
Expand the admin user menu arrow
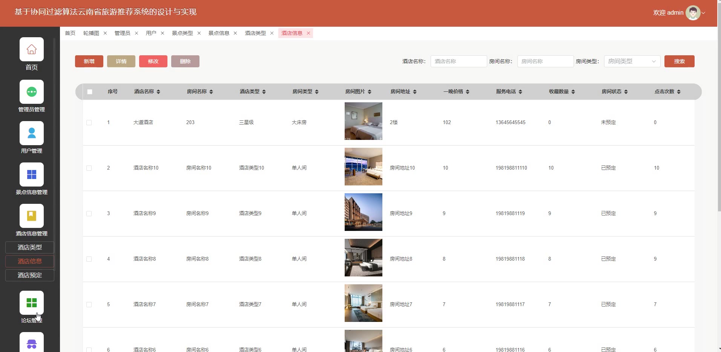[x=703, y=13]
